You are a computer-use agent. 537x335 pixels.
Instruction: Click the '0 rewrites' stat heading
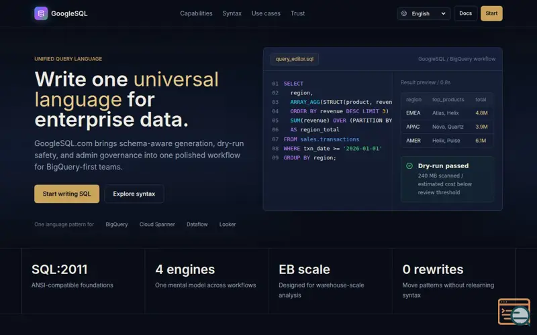[x=433, y=269]
